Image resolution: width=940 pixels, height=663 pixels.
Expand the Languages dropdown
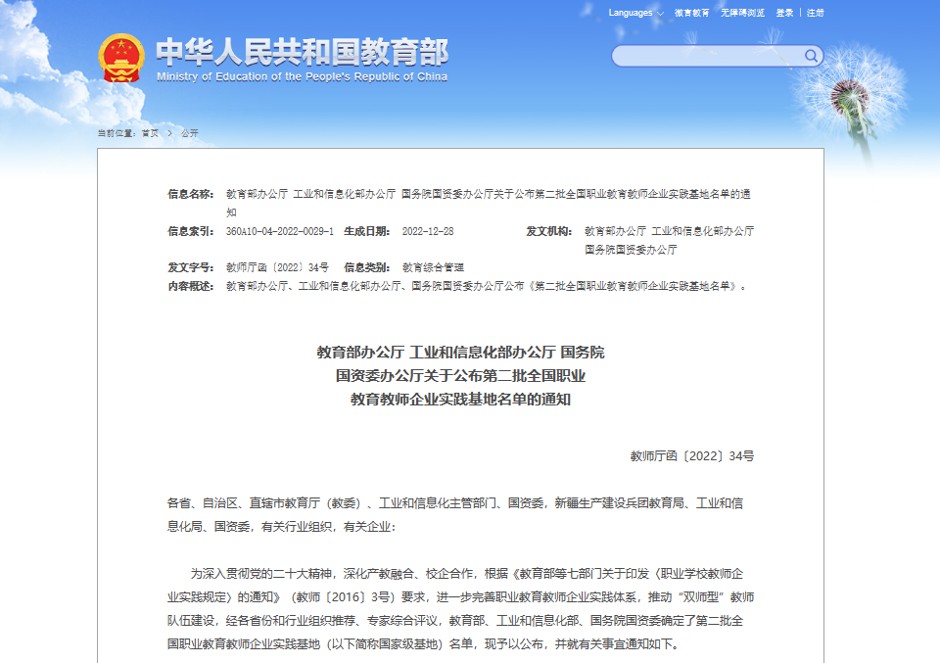click(x=635, y=13)
